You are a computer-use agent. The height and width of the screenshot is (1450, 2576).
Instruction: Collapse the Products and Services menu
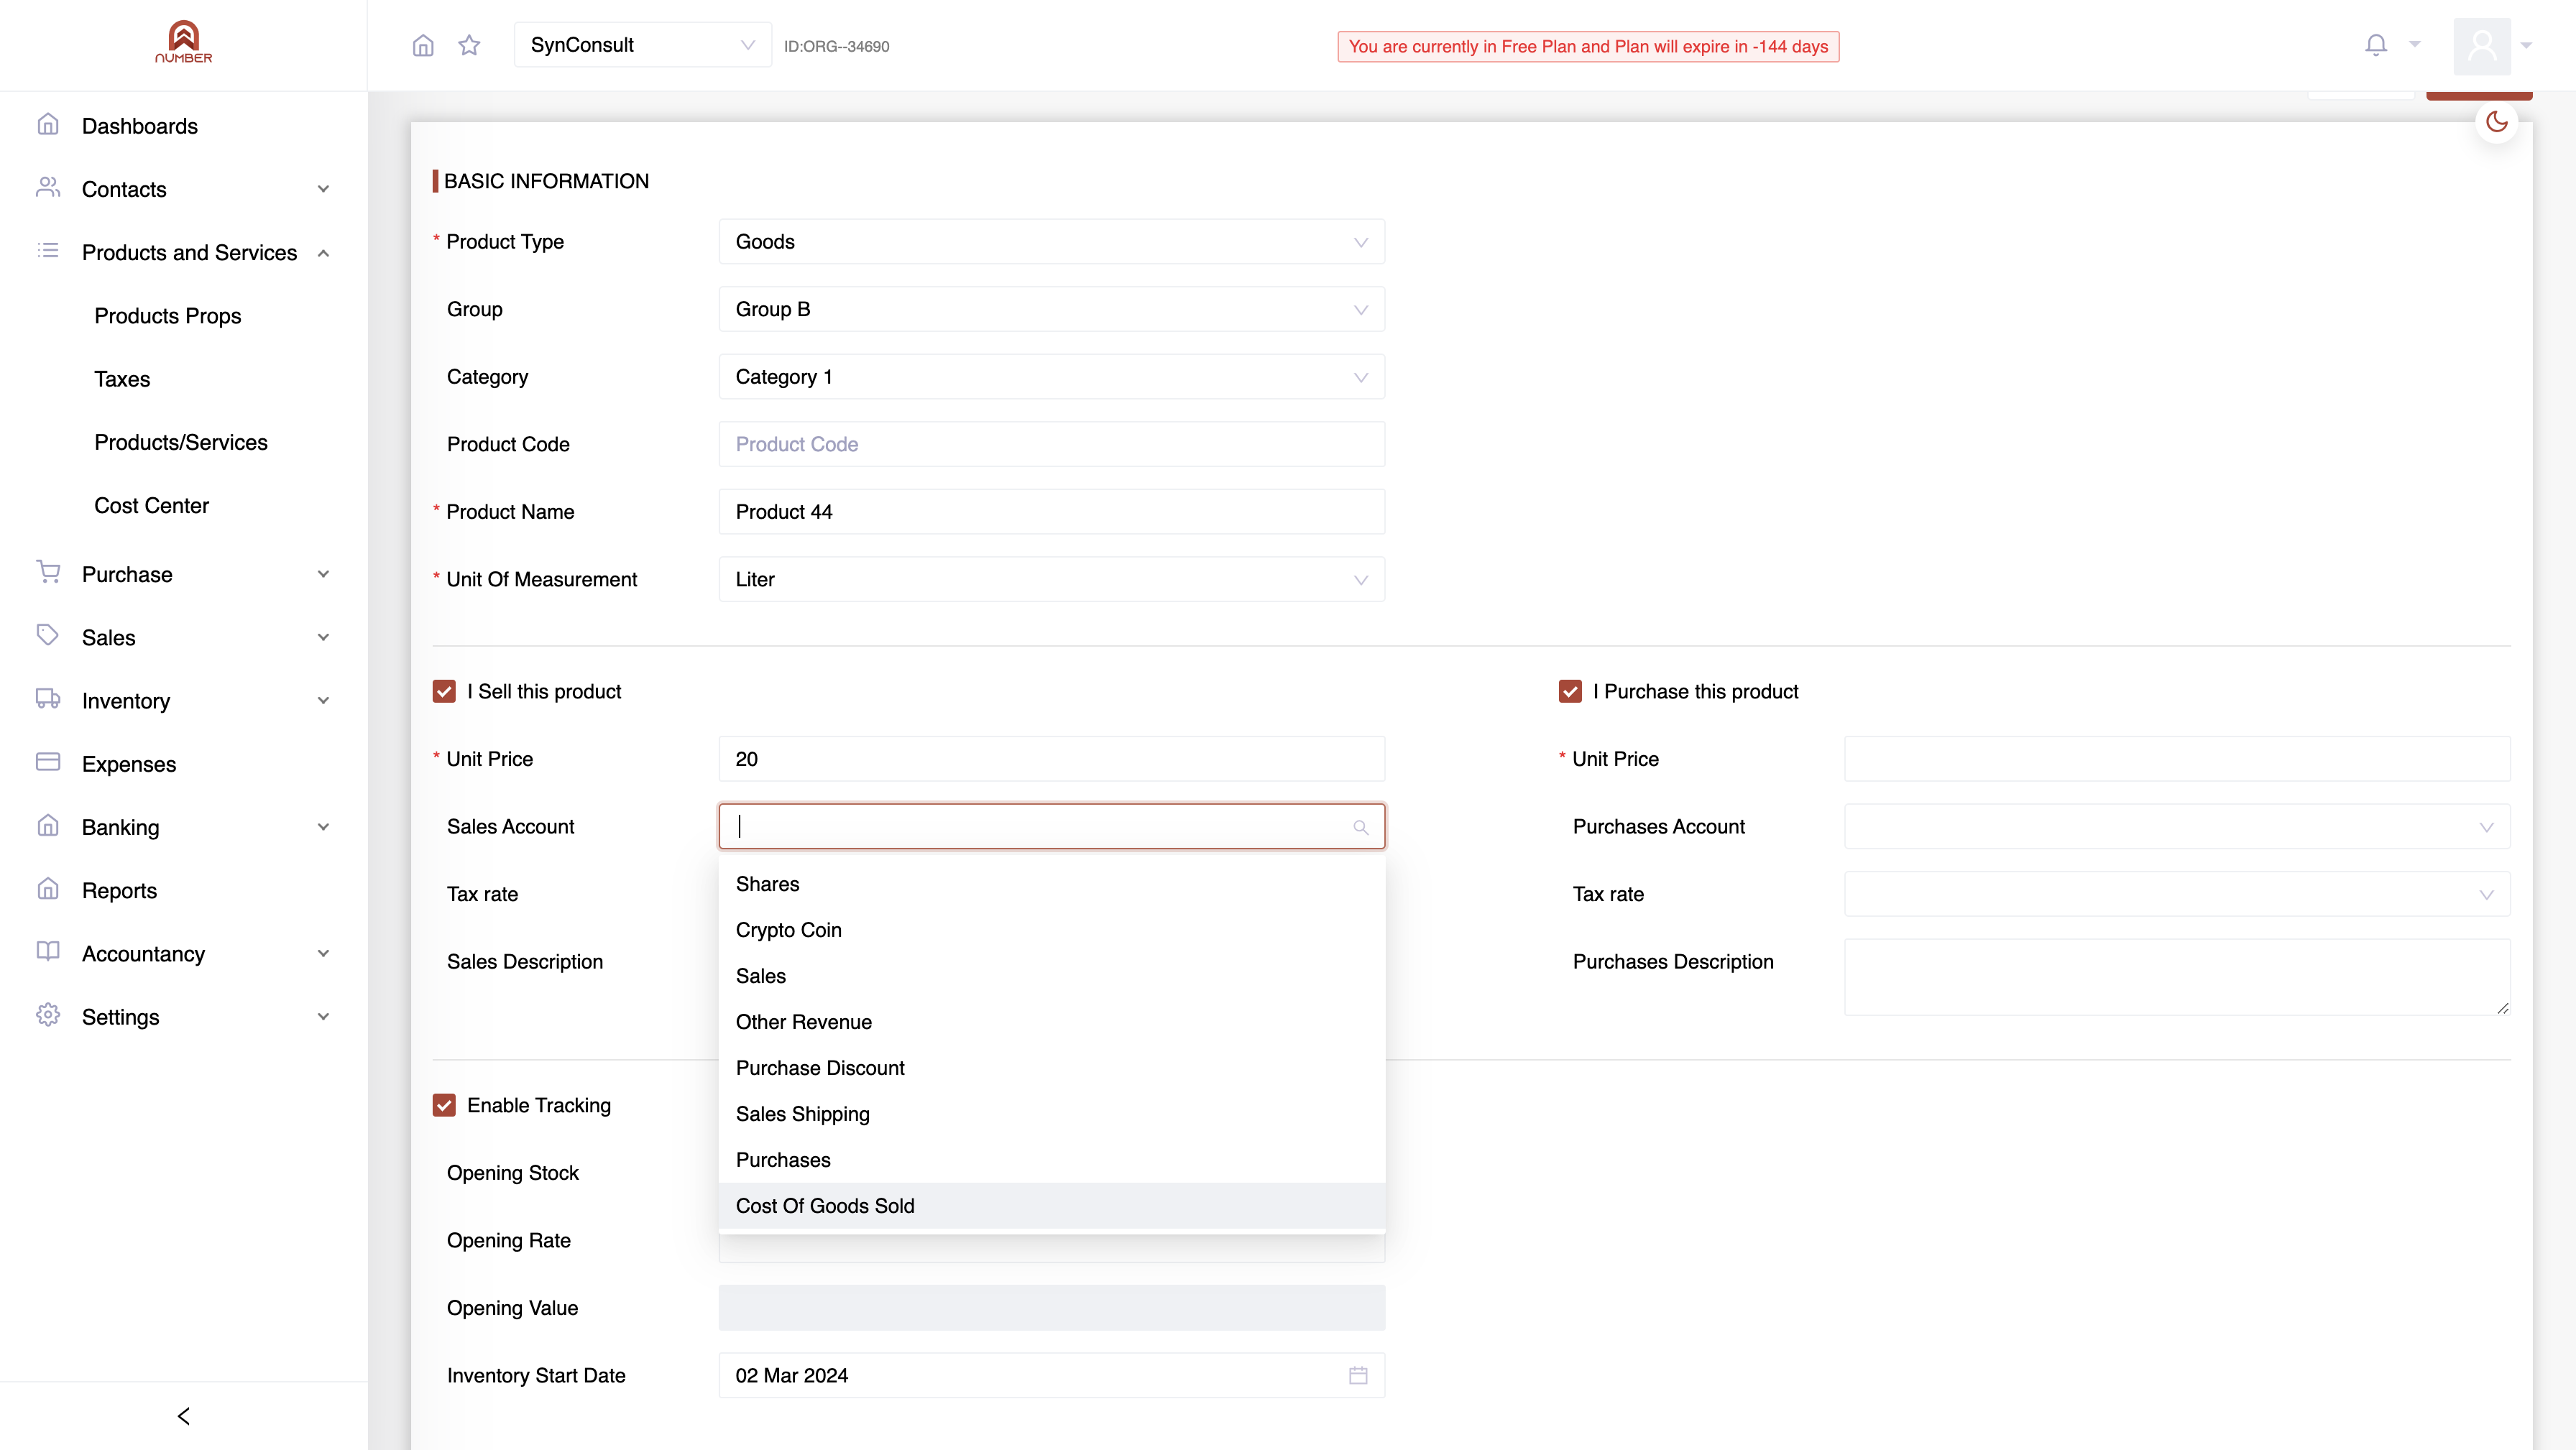point(323,253)
